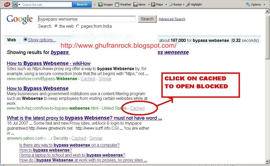Click the Google Search button
The height and width of the screenshot is (166, 270).
pos(147,19)
